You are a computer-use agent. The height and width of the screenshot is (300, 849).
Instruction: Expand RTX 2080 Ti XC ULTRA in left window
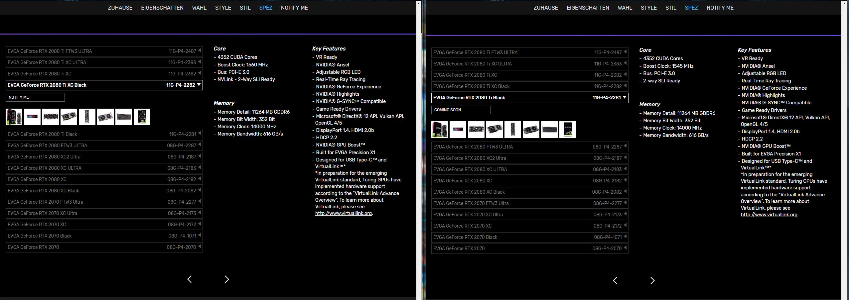point(104,62)
